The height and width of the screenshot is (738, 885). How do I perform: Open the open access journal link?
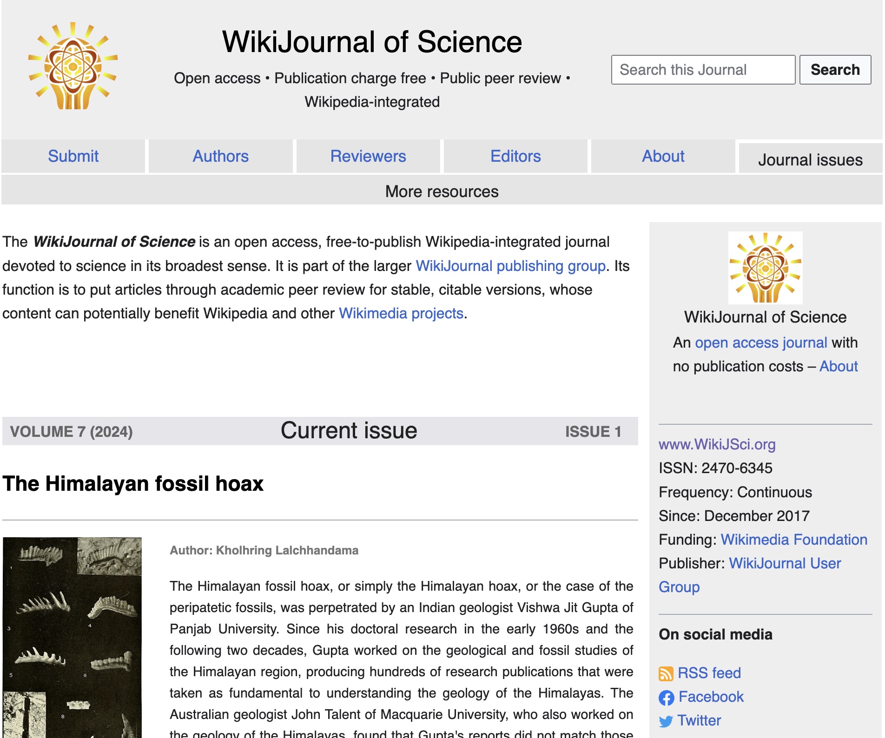761,343
